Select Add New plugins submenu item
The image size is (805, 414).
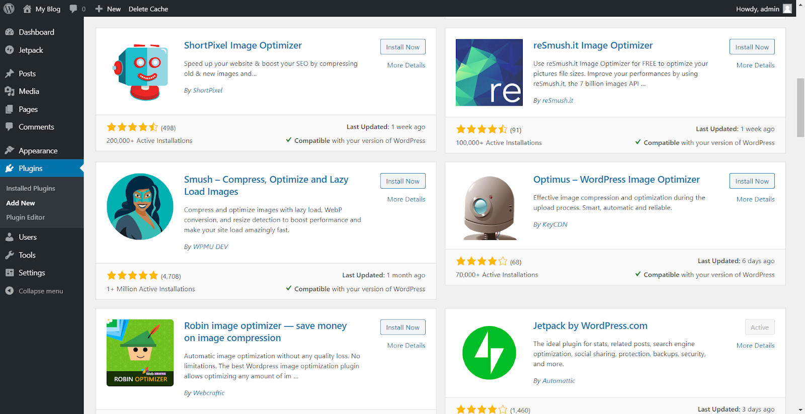(21, 203)
